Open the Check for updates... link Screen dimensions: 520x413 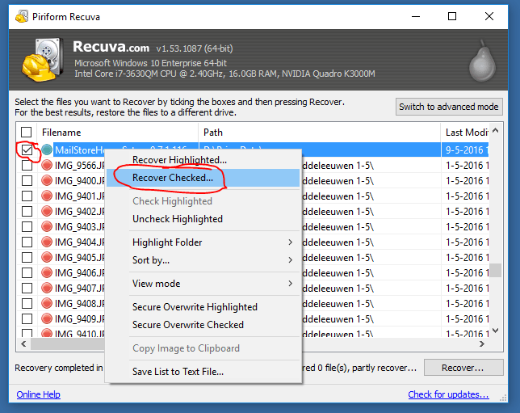[448, 394]
